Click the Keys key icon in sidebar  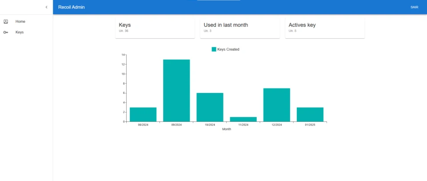(x=6, y=32)
